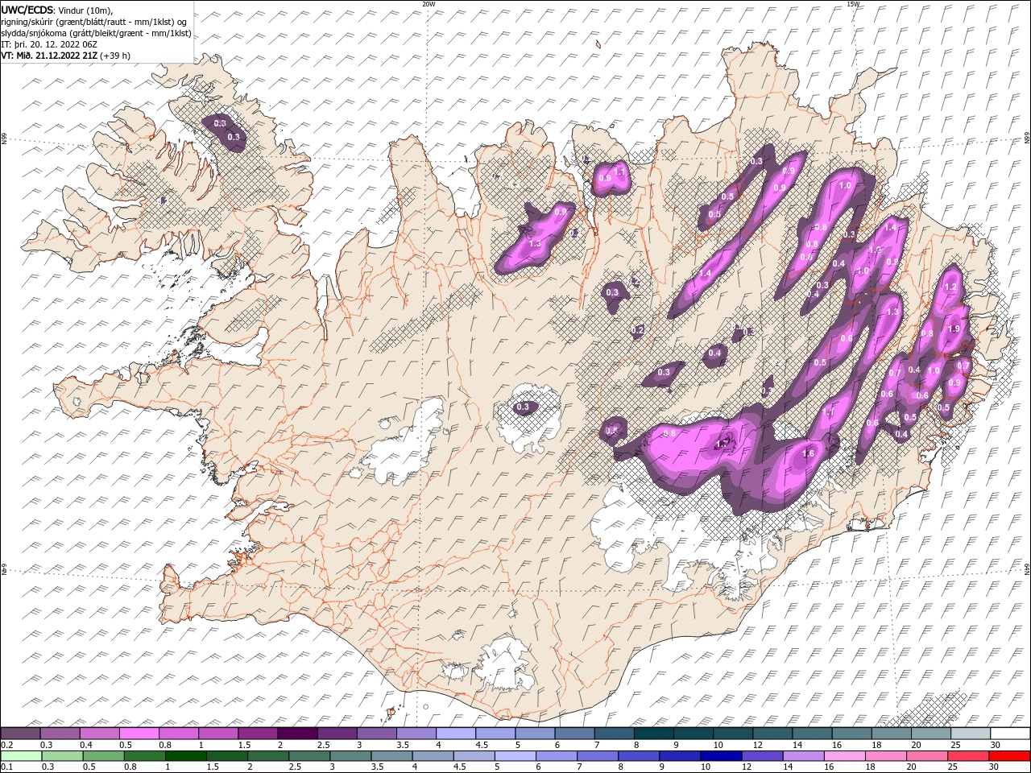Click the bold 'UWC/ECDS' title text
This screenshot has height=773, width=1031.
(x=27, y=10)
